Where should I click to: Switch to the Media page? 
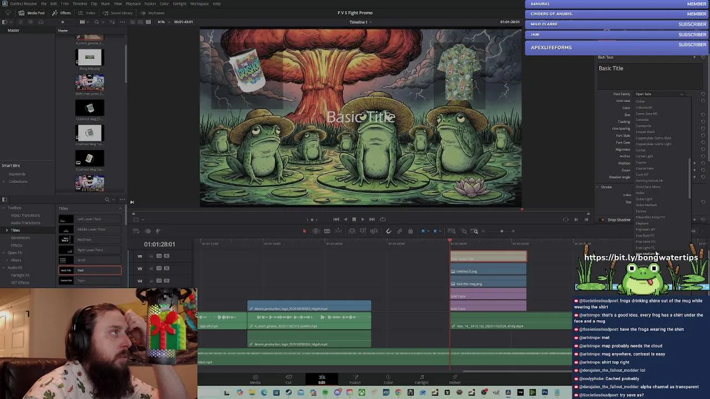point(255,380)
